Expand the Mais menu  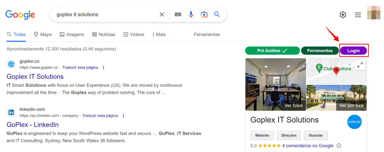[x=159, y=35]
